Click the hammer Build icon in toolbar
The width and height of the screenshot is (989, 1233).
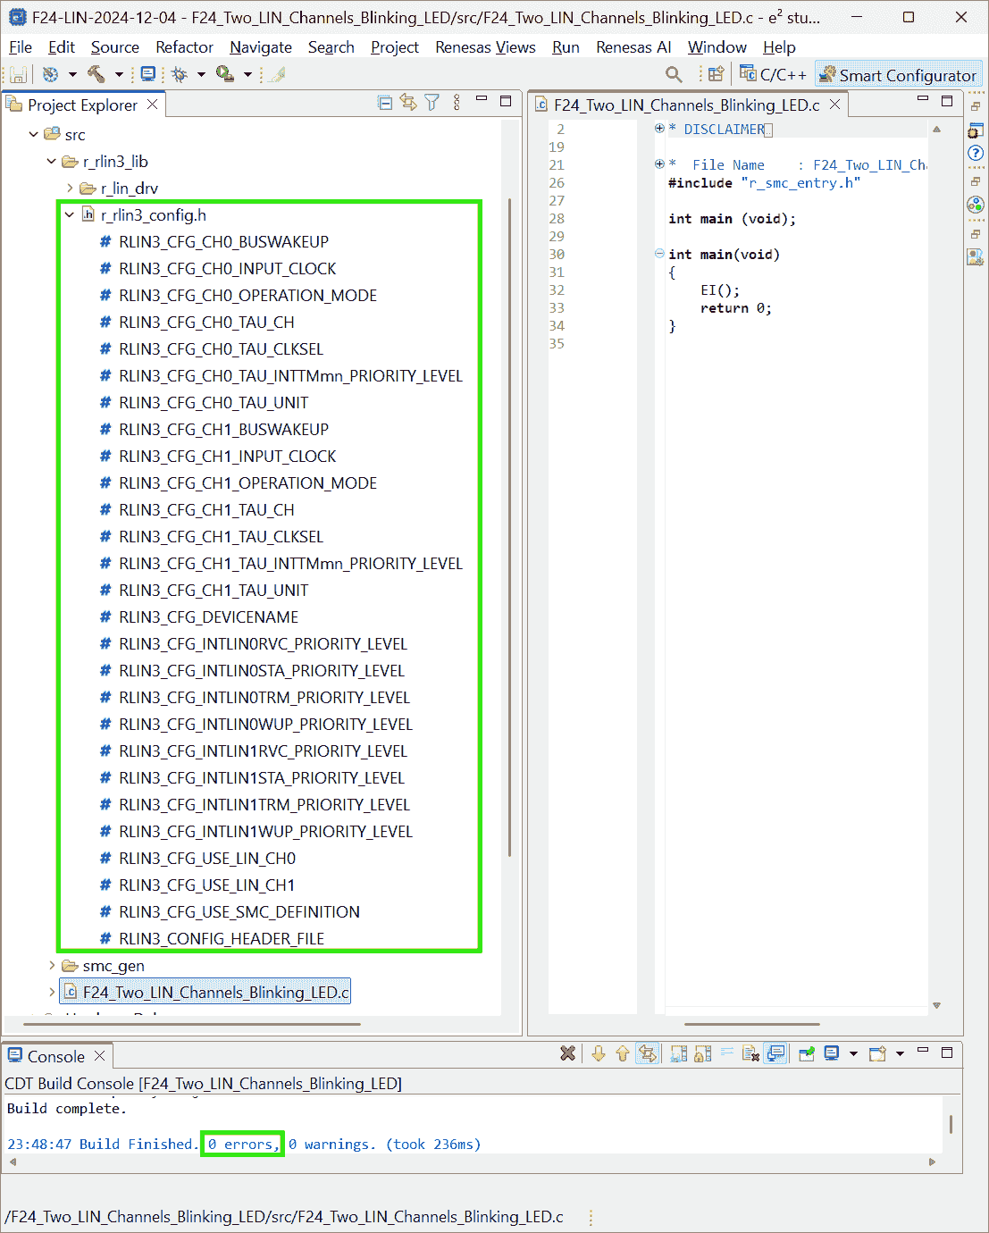96,75
